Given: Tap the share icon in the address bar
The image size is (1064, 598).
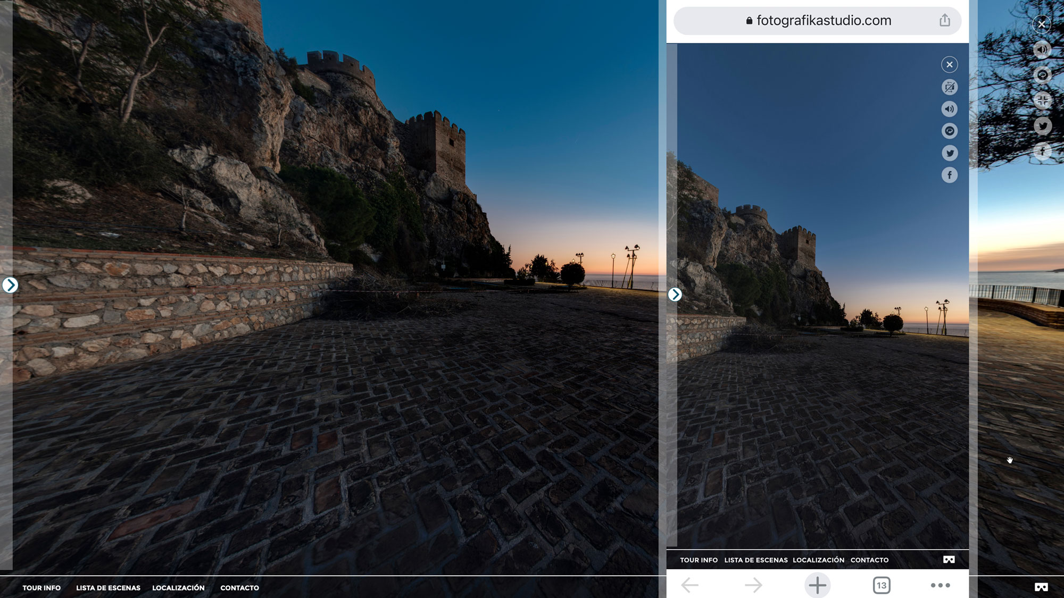Looking at the screenshot, I should pyautogui.click(x=945, y=20).
